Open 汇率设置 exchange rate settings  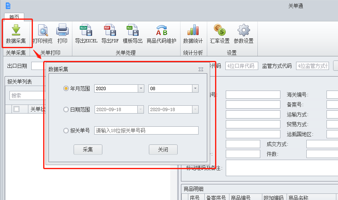220,34
